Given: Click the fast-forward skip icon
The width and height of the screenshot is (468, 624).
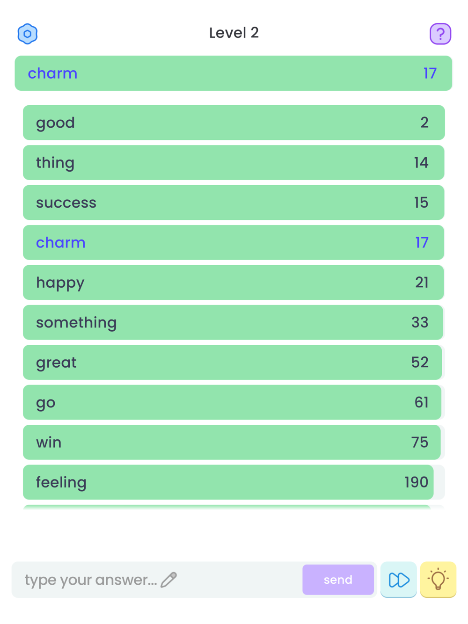Looking at the screenshot, I should pyautogui.click(x=399, y=580).
